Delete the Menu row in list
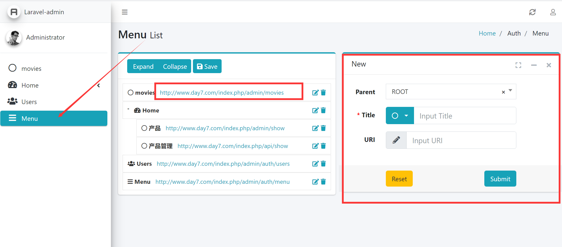Image resolution: width=562 pixels, height=247 pixels. click(323, 182)
